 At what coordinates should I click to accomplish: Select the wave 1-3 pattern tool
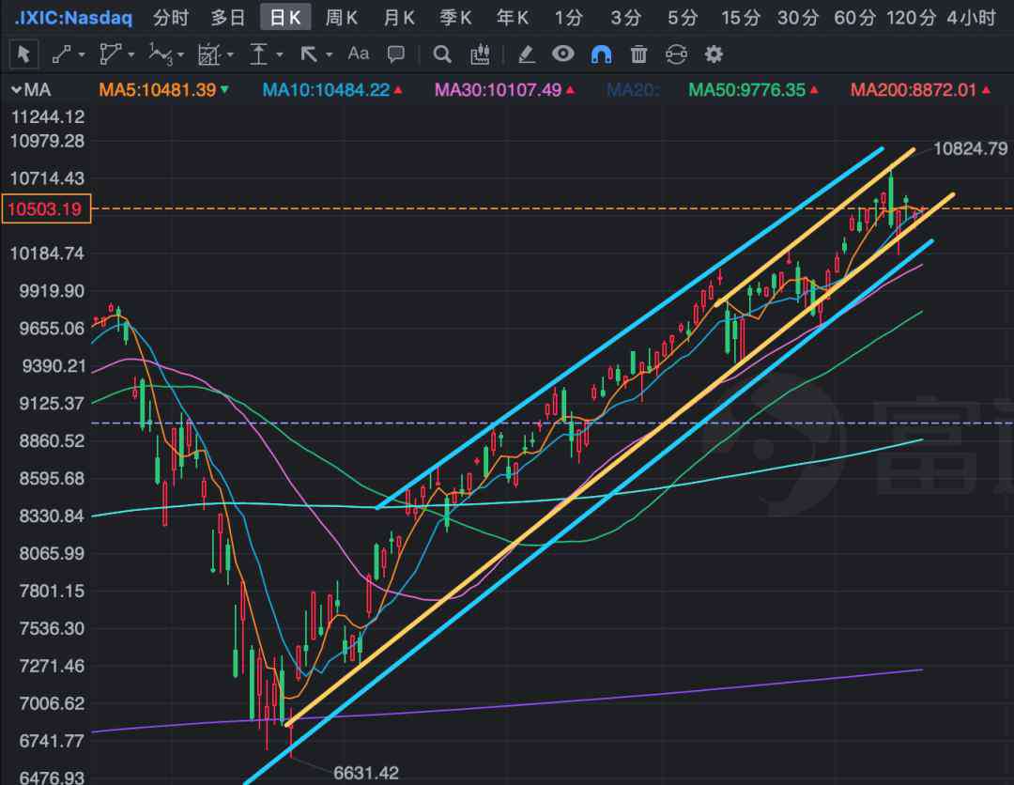(161, 54)
